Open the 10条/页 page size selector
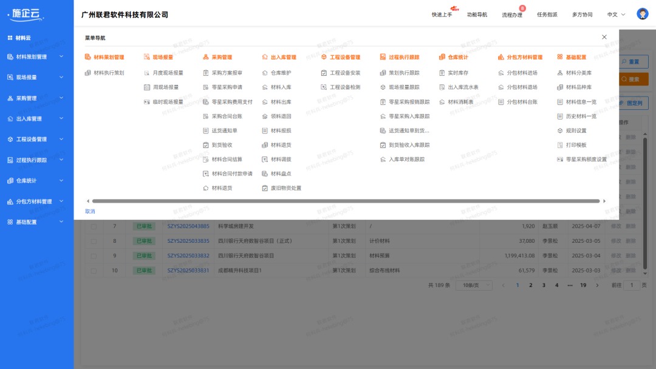 (474, 285)
